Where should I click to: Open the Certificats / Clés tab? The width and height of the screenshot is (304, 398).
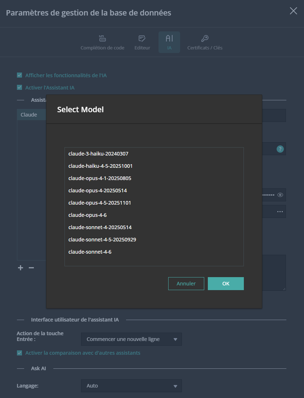205,42
